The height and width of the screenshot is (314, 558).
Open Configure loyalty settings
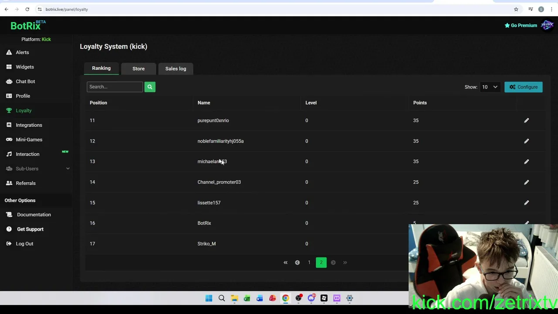click(x=524, y=87)
